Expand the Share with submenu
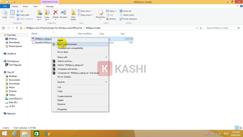 80,57
